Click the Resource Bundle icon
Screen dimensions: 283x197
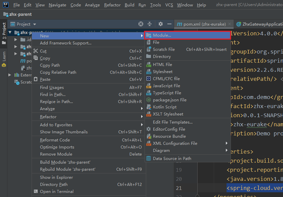click(x=149, y=136)
